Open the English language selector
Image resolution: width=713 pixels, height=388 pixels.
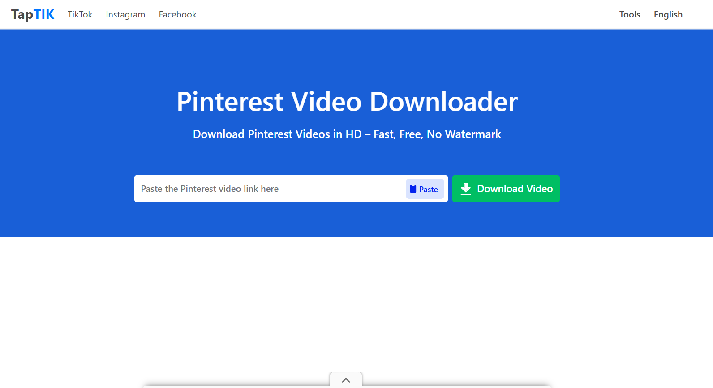pos(668,14)
